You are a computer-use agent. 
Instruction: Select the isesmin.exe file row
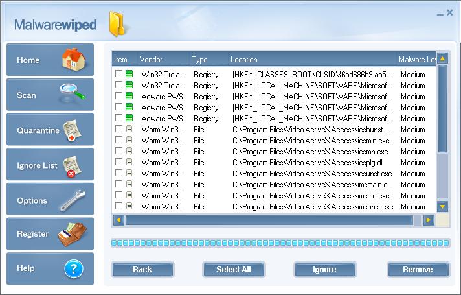click(311, 140)
